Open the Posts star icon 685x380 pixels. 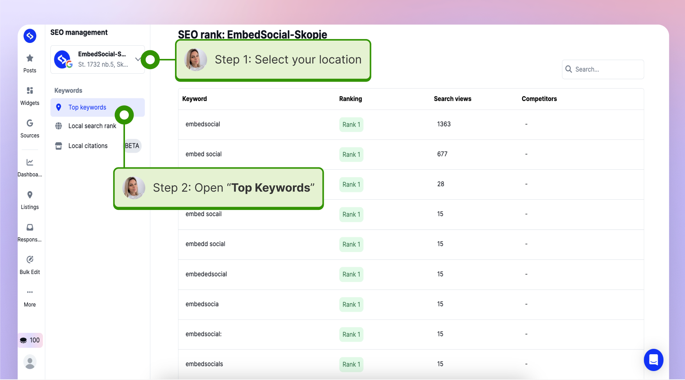[x=30, y=59]
